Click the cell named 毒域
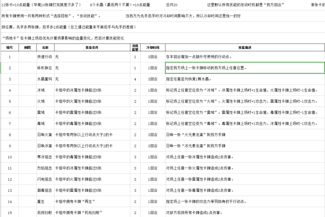The width and height of the screenshot is (325, 217). click(x=45, y=124)
